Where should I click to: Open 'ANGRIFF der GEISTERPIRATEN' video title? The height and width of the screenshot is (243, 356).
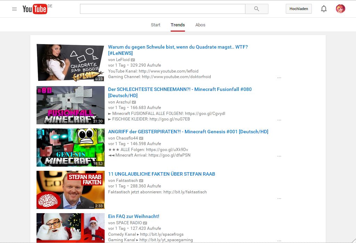pyautogui.click(x=188, y=132)
